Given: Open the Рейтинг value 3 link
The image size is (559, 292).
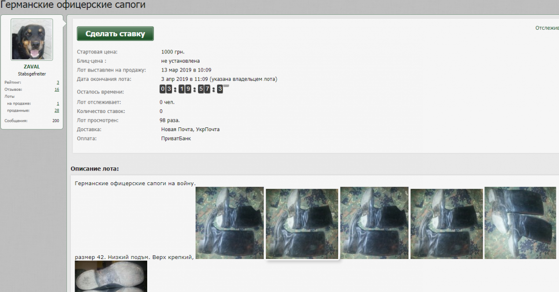Looking at the screenshot, I should [58, 82].
